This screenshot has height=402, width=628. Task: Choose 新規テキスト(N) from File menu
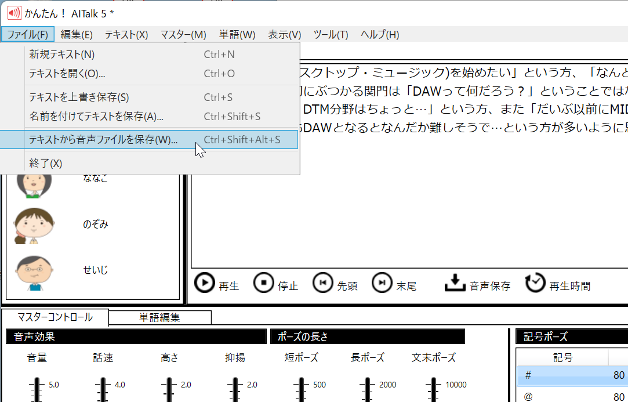[149, 54]
